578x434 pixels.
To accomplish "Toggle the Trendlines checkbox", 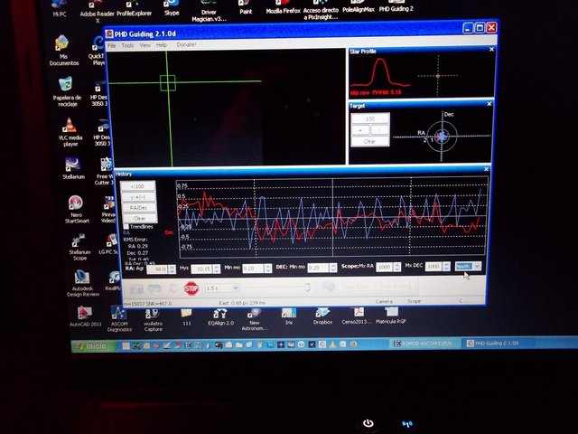I will click(x=126, y=226).
